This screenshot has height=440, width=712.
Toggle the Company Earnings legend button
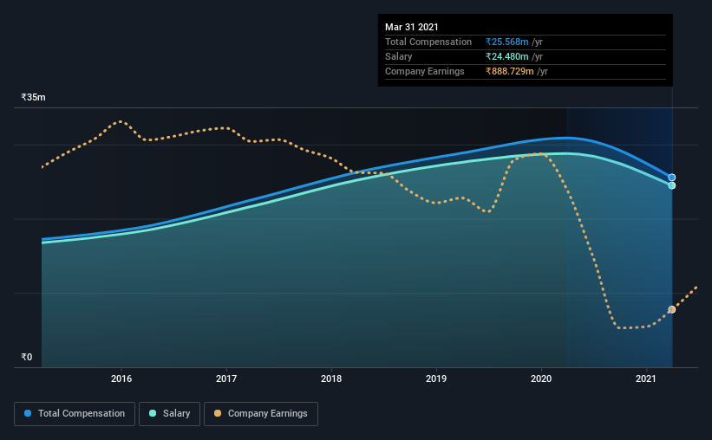pos(261,414)
